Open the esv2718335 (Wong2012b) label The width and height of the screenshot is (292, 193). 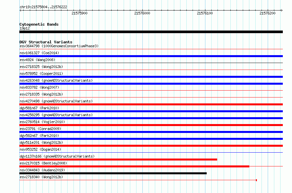click(41, 94)
